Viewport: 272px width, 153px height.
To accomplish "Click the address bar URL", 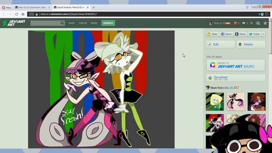I will click(68, 14).
